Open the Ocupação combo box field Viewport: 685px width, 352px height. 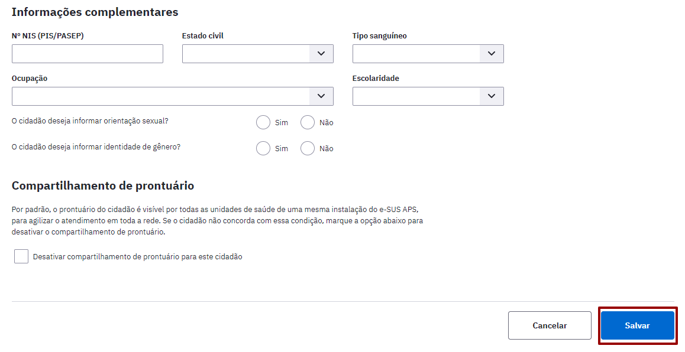[173, 96]
